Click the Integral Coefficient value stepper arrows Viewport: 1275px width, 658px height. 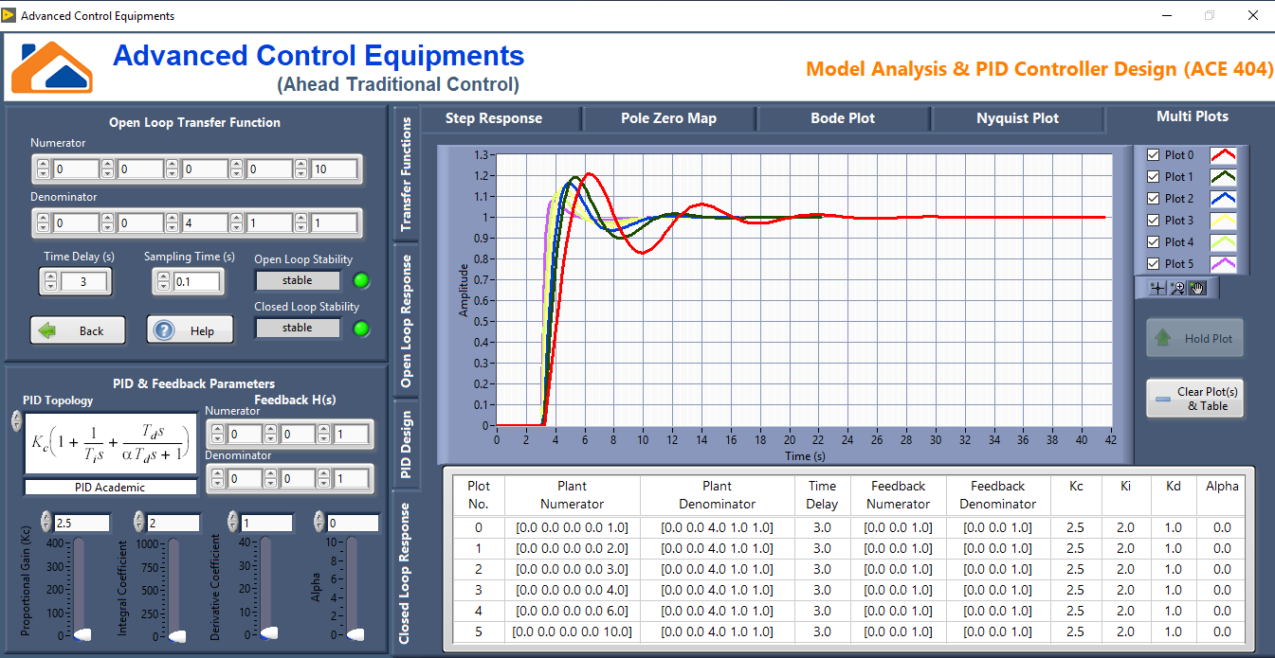tap(139, 523)
